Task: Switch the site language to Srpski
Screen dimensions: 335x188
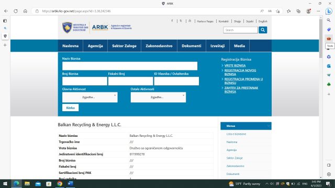Action: pos(250,21)
